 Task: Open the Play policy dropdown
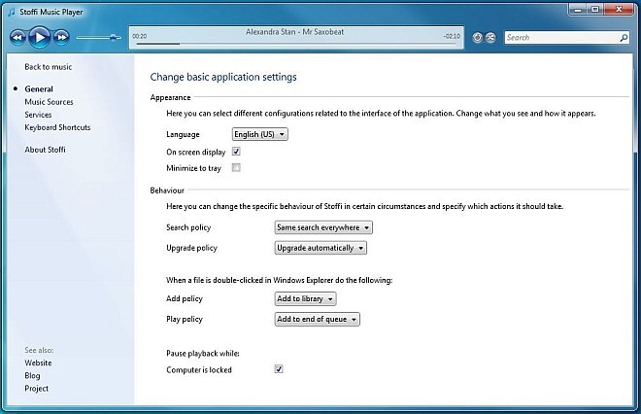pyautogui.click(x=318, y=319)
